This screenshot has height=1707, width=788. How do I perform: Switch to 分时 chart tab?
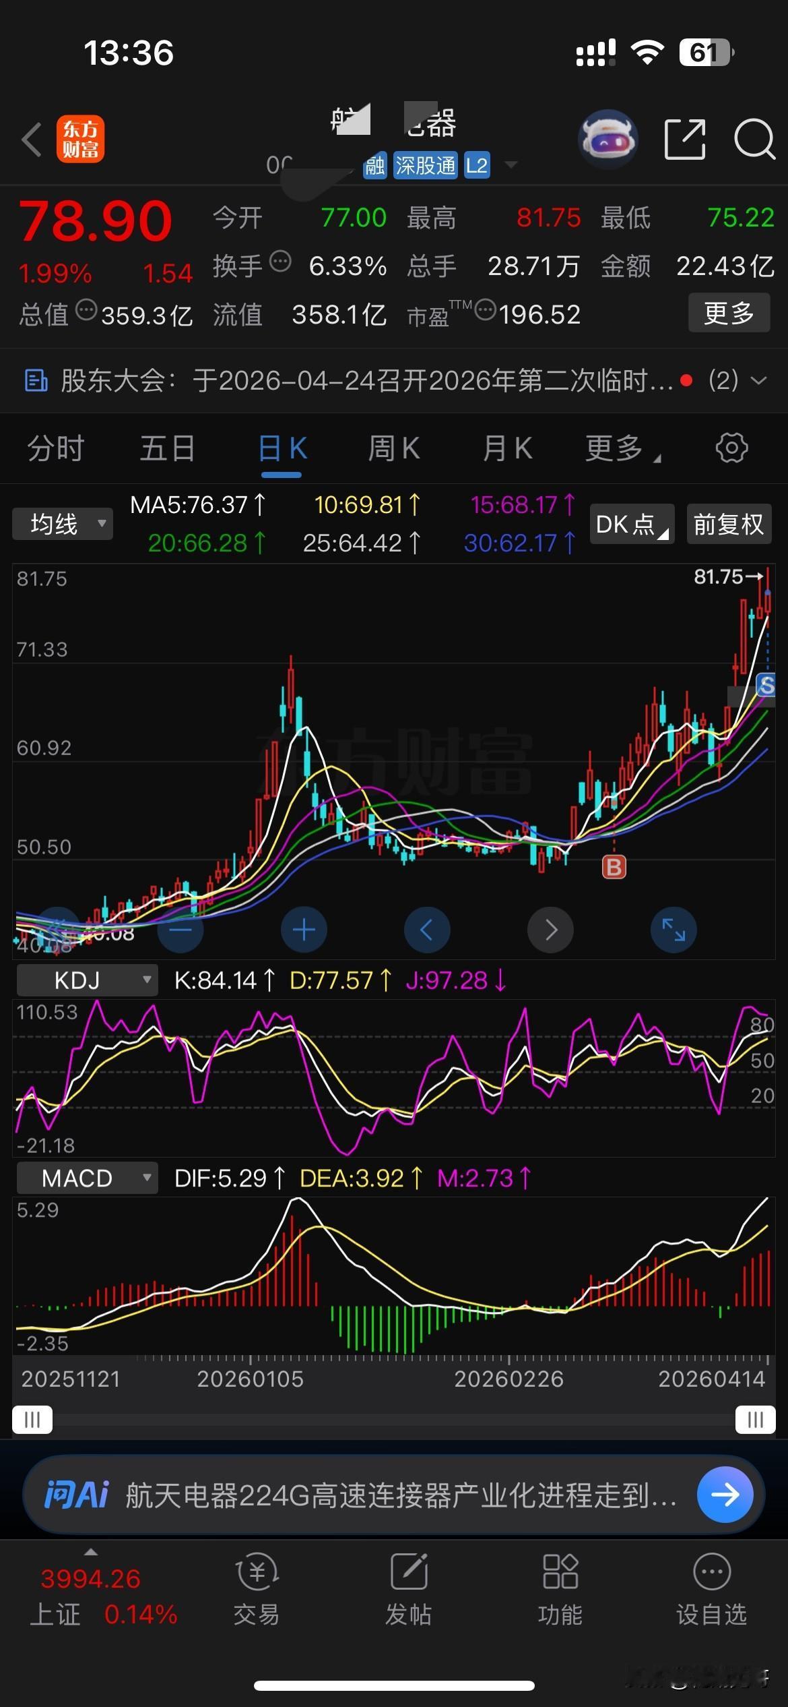(x=55, y=448)
